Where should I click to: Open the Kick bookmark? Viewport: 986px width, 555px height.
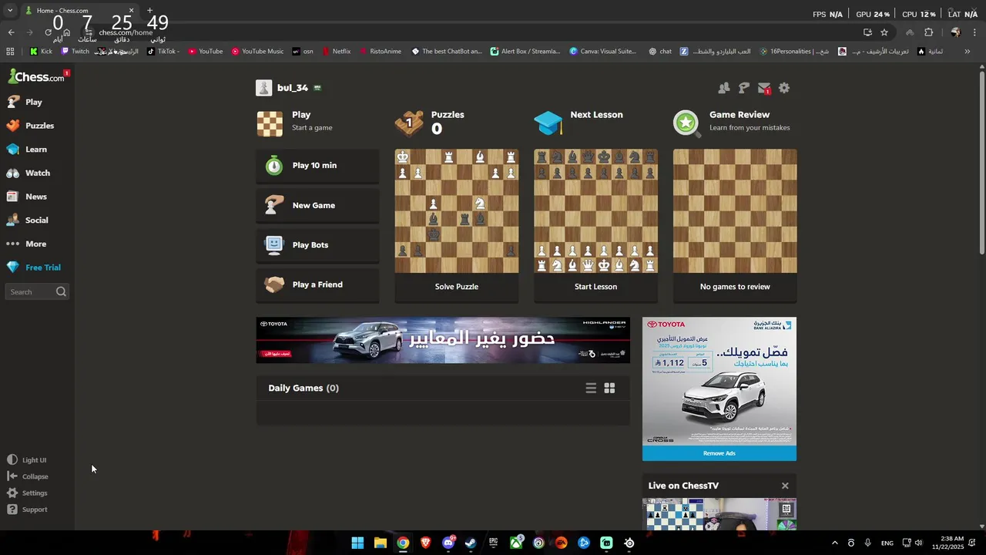click(x=41, y=52)
